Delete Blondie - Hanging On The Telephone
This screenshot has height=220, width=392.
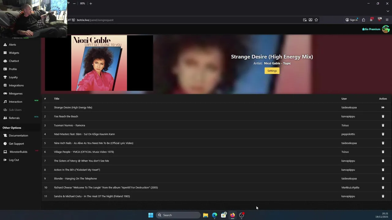click(x=383, y=178)
